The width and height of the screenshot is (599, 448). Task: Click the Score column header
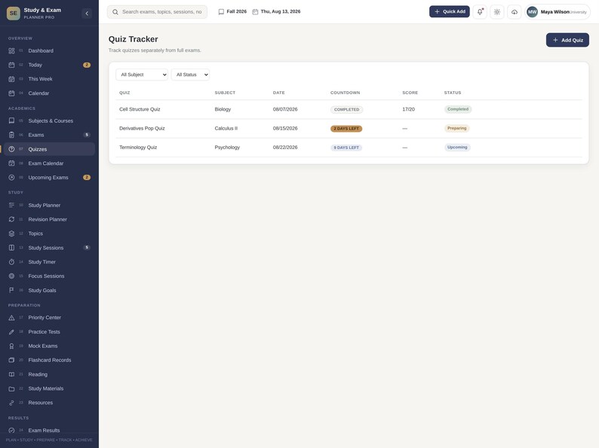point(410,93)
